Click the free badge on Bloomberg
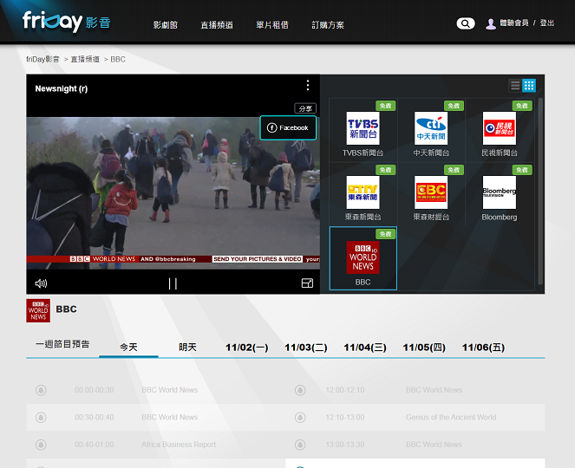 pyautogui.click(x=522, y=170)
